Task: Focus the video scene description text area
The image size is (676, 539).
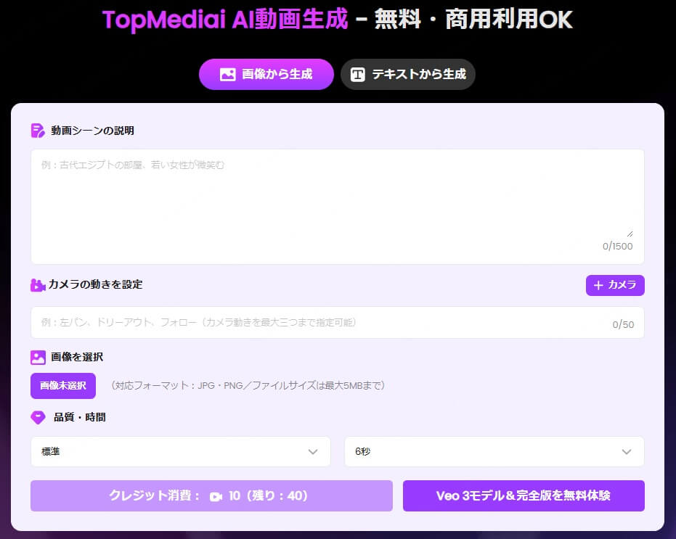Action: click(337, 206)
